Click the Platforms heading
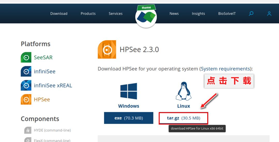279x142 pixels. coord(36,44)
